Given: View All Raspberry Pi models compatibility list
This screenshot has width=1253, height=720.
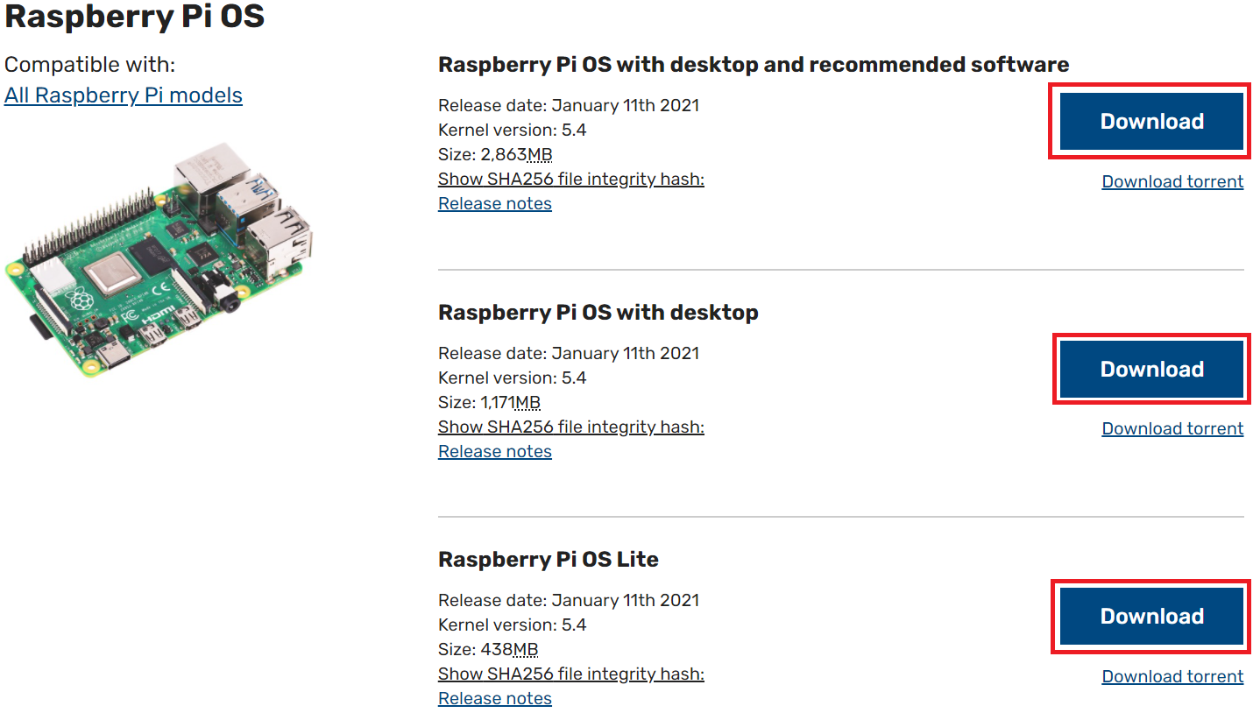Looking at the screenshot, I should [123, 95].
